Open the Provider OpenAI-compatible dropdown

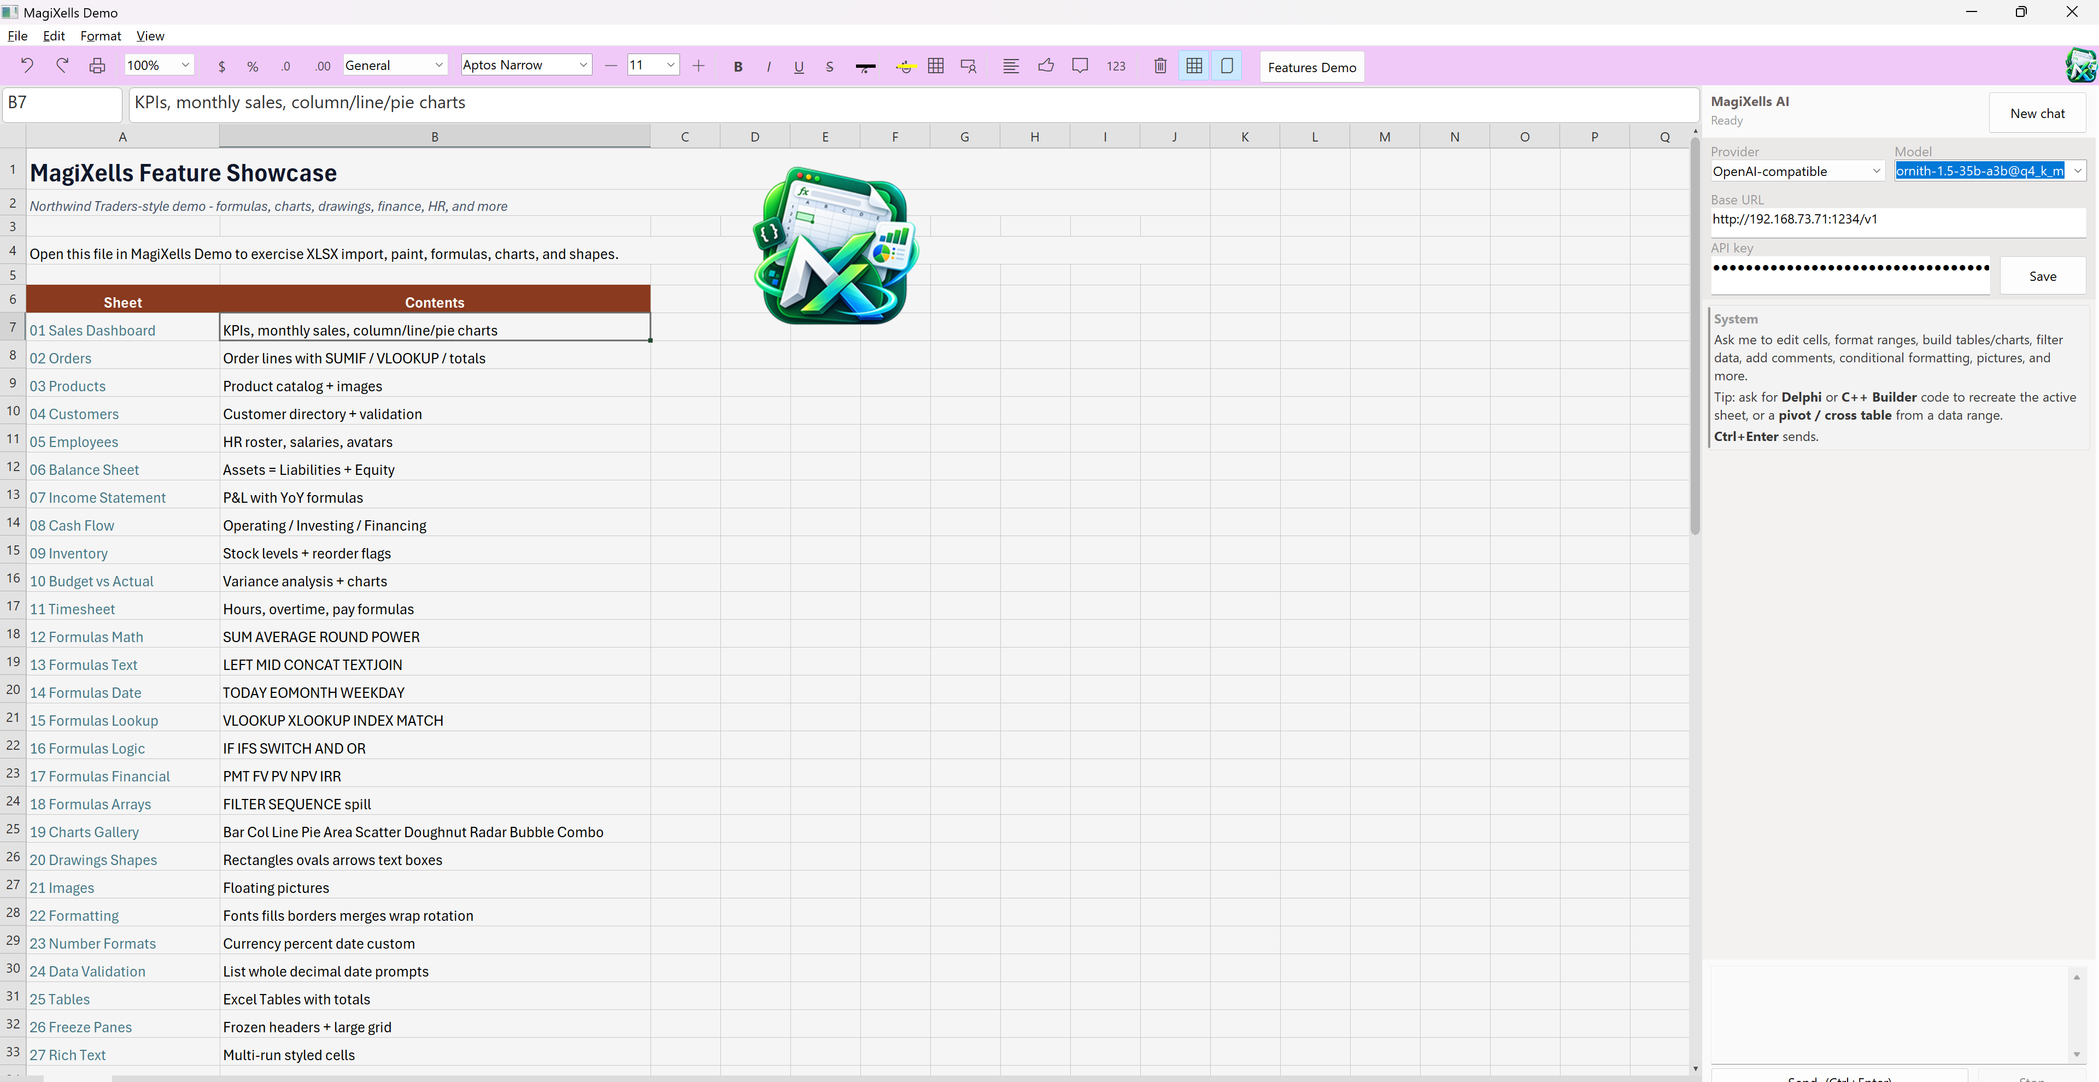click(x=1797, y=171)
